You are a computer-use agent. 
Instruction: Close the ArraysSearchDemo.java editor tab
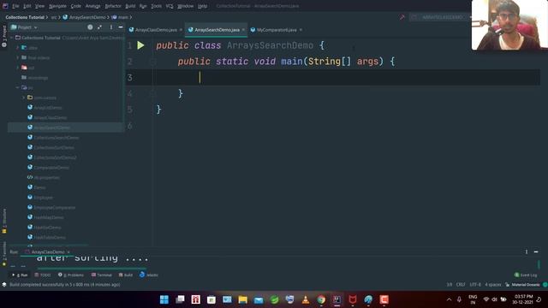click(x=243, y=30)
